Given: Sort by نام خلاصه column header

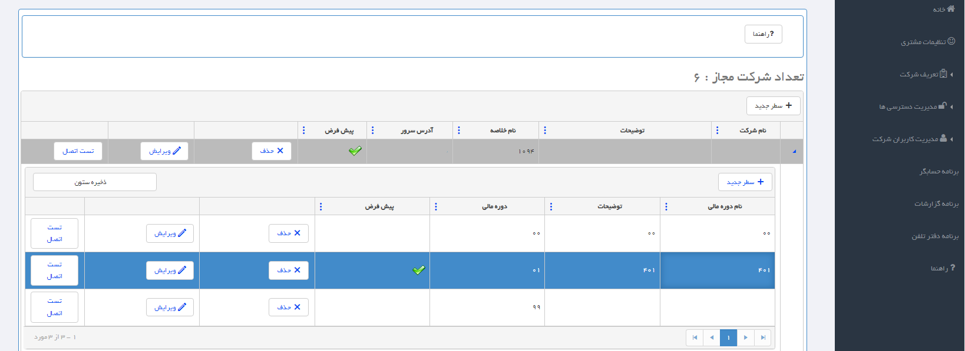Looking at the screenshot, I should pyautogui.click(x=503, y=130).
